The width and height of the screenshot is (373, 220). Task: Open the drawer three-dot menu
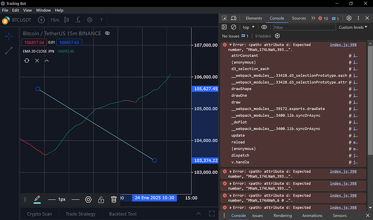pyautogui.click(x=224, y=215)
